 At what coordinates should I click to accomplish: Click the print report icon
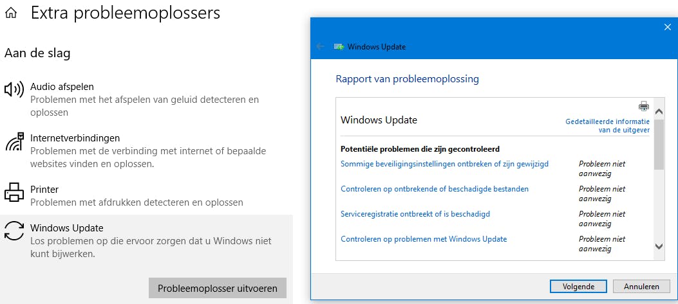(643, 106)
